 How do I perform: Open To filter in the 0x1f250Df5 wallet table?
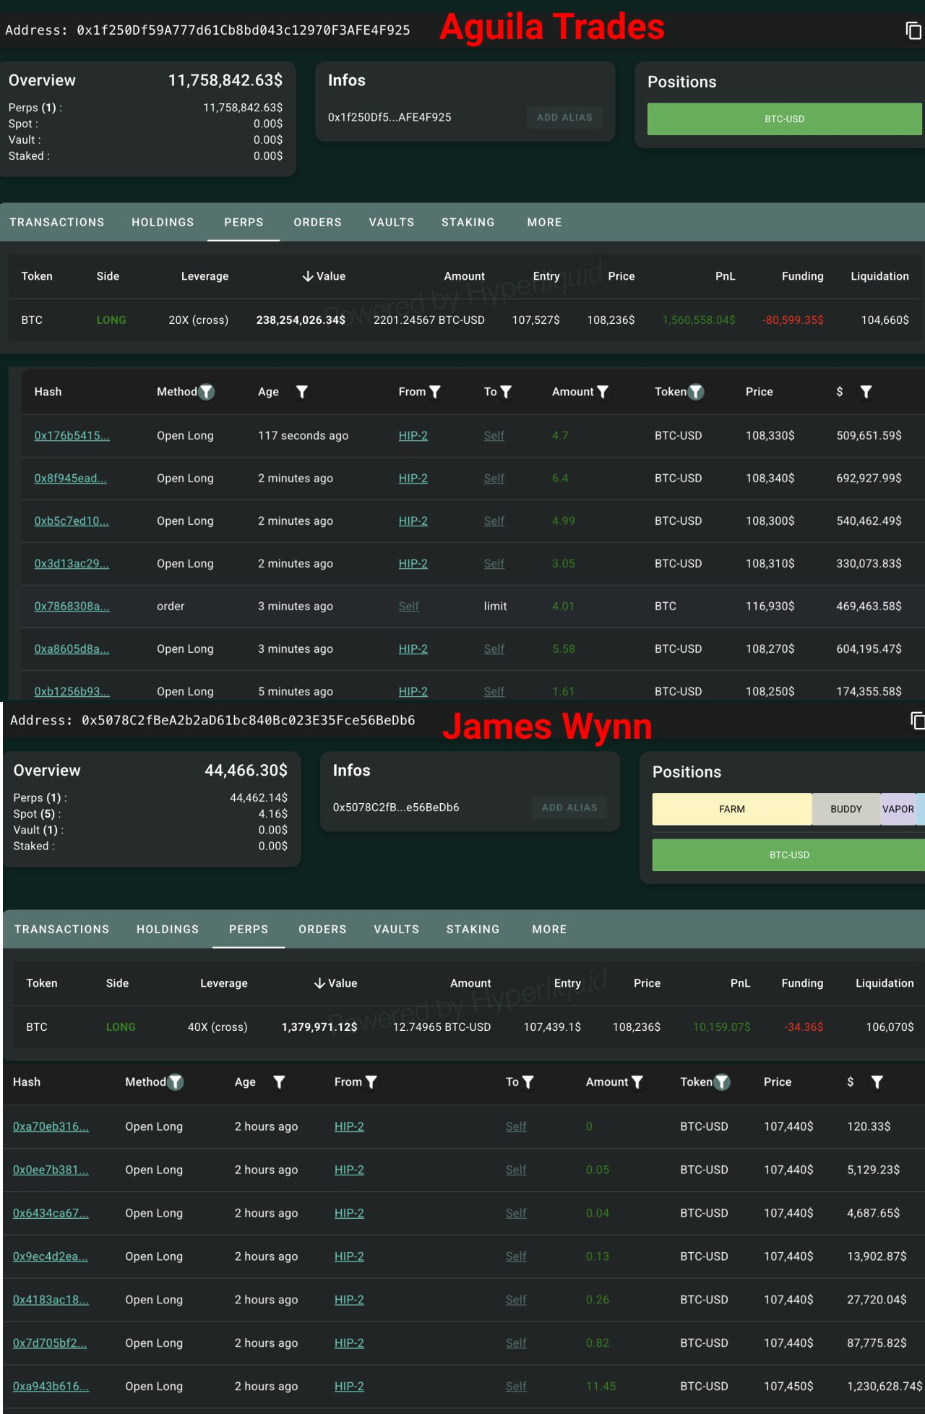click(506, 392)
